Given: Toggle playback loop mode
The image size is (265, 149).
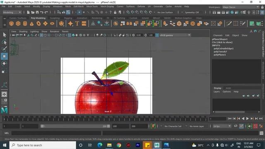Looking at the screenshot, I should point(236,126).
